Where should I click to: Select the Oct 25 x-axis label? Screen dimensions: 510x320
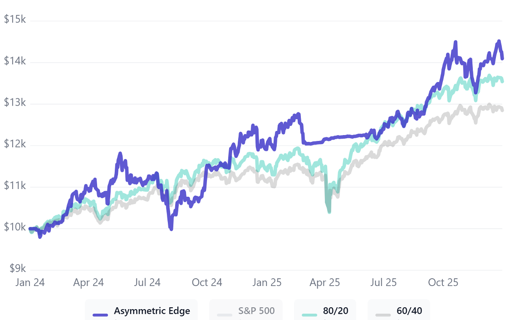click(x=443, y=282)
